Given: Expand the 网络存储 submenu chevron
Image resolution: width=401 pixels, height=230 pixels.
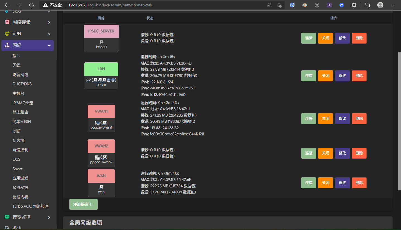Looking at the screenshot, I should tap(49, 22).
